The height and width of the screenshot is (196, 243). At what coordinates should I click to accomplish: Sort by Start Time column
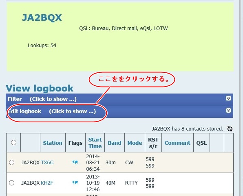click(x=95, y=143)
